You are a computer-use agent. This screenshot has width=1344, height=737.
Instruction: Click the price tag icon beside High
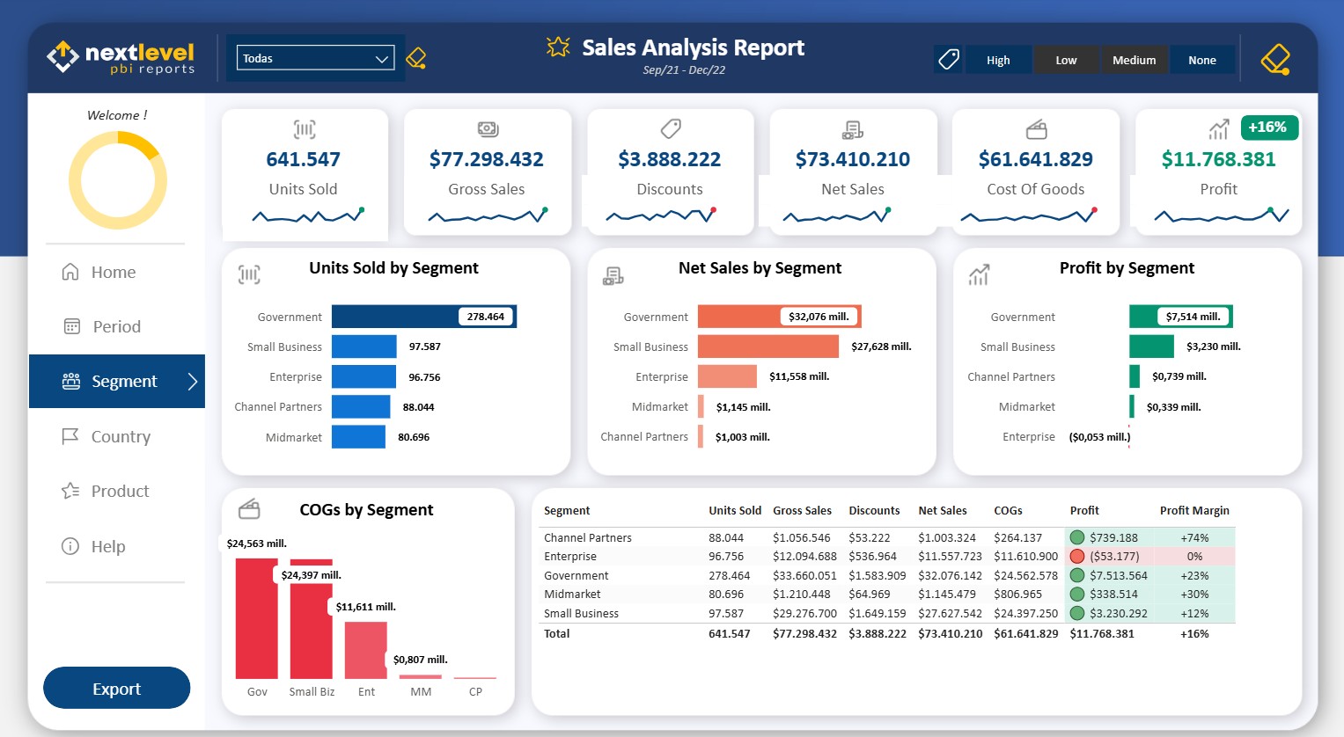pyautogui.click(x=948, y=60)
